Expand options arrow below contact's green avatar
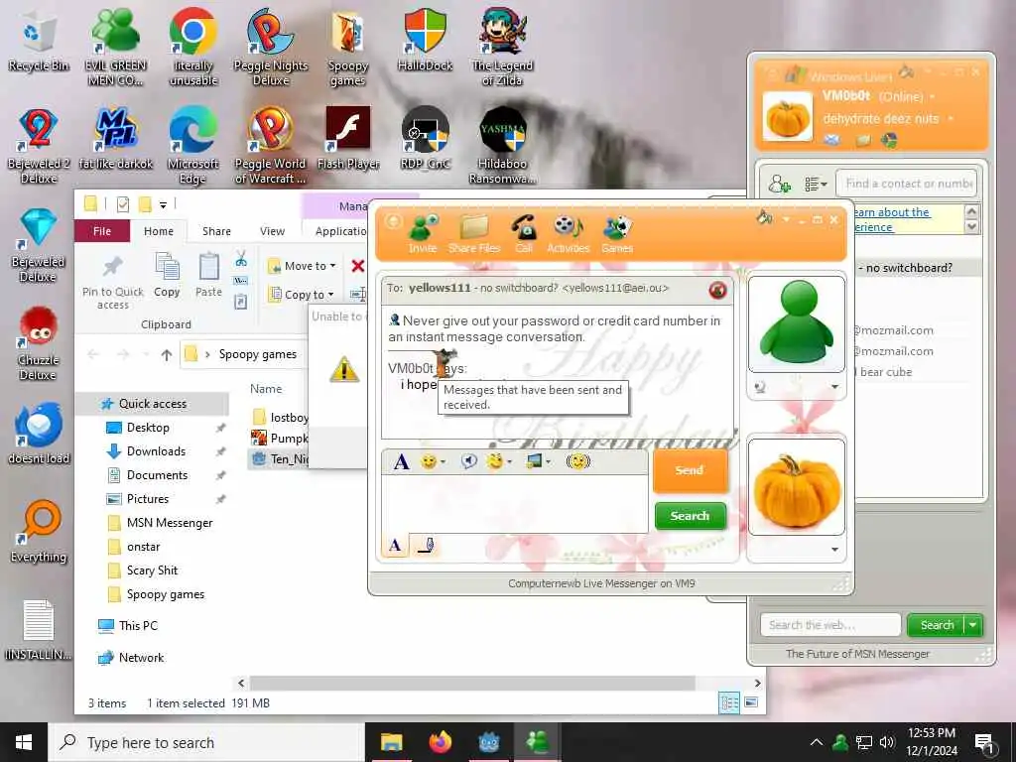This screenshot has width=1016, height=762. point(834,387)
